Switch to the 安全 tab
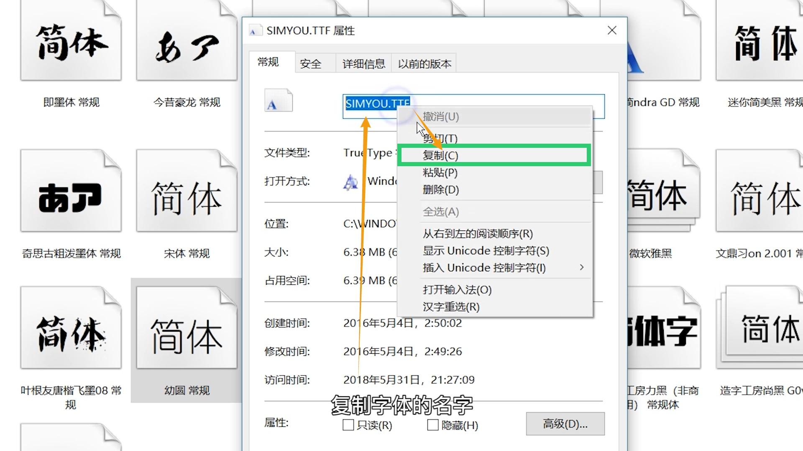This screenshot has width=803, height=451. pyautogui.click(x=311, y=64)
